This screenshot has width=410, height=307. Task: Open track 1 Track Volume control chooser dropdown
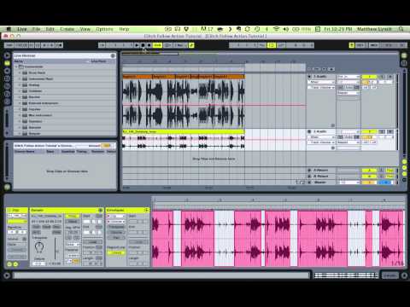(x=321, y=87)
